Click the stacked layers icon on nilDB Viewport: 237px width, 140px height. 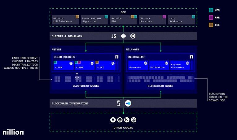tap(92, 63)
